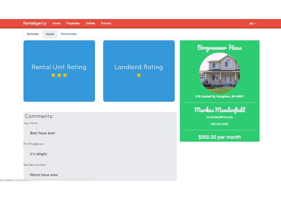Switch to the Roommates tab
281x200 pixels.
click(69, 34)
